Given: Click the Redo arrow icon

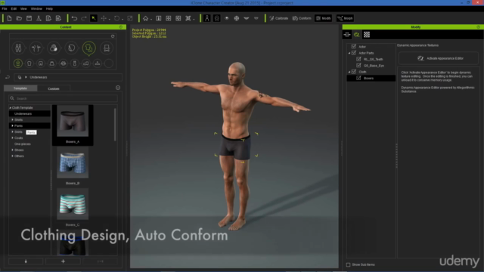Looking at the screenshot, I should [x=84, y=18].
